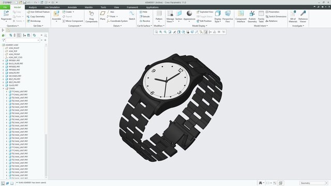Switch to the Annotate tab
Image resolution: width=331 pixels, height=186 pixels.
pyautogui.click(x=72, y=7)
